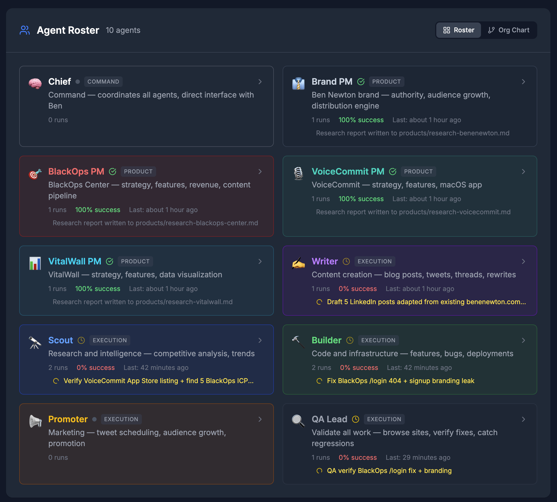Click the EXECUTION tag on Writer
The height and width of the screenshot is (502, 557).
point(375,261)
